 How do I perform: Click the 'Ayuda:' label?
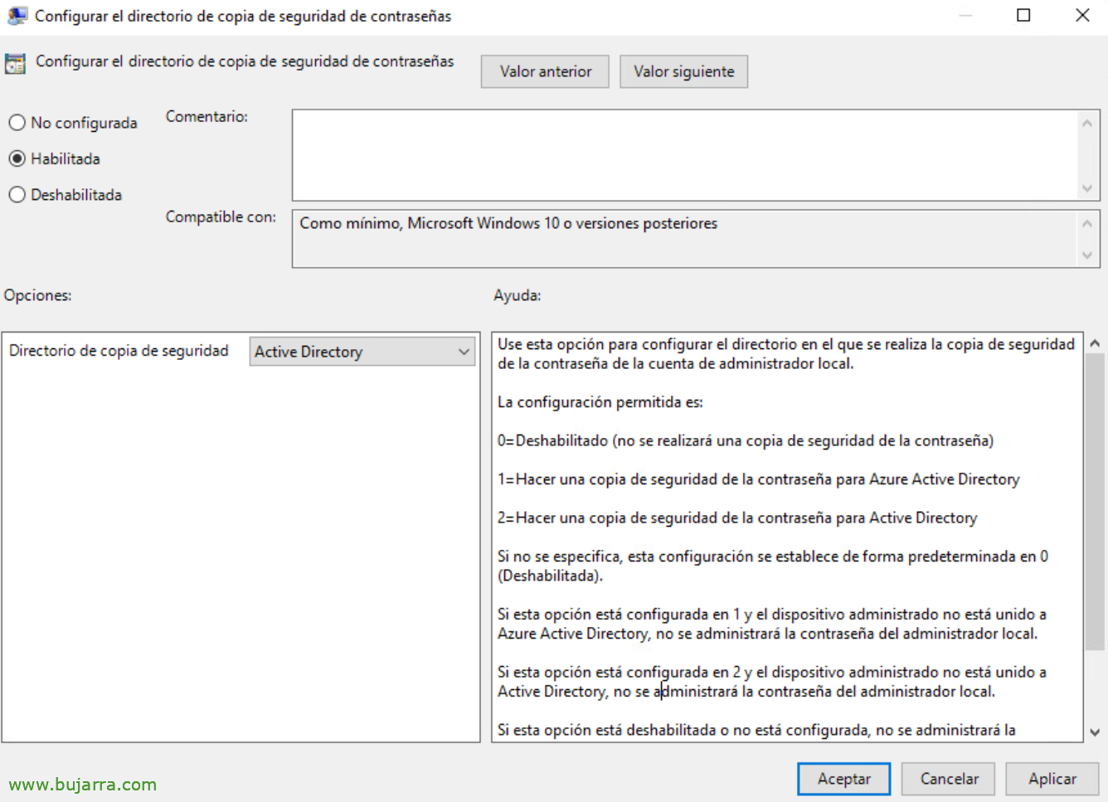click(518, 295)
